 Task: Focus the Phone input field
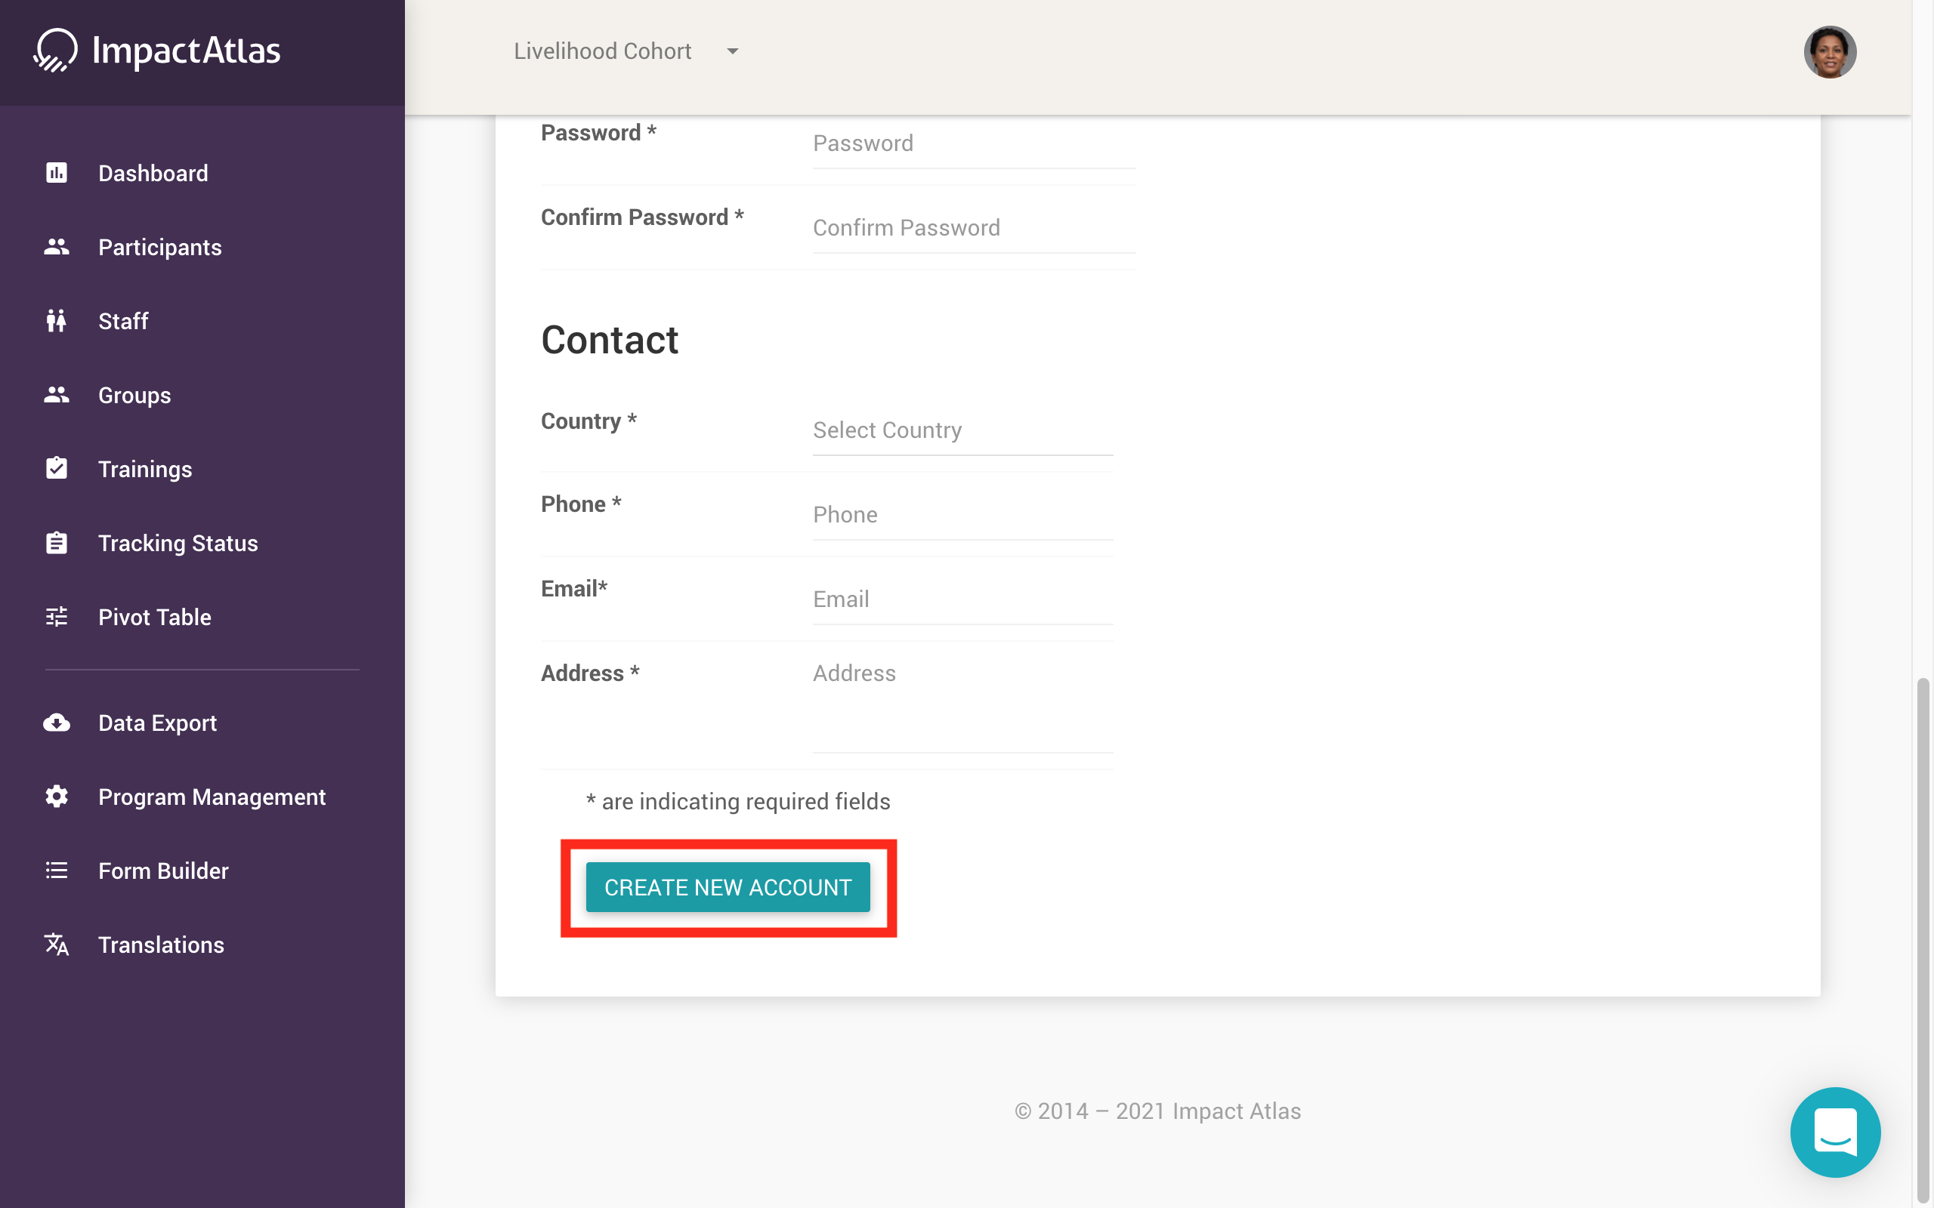click(x=962, y=516)
